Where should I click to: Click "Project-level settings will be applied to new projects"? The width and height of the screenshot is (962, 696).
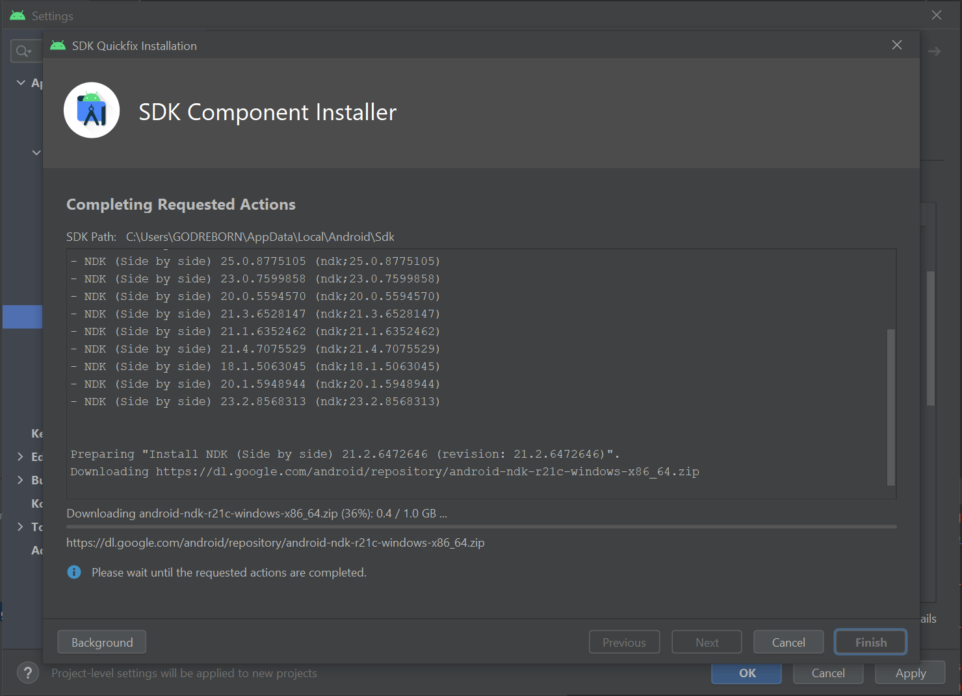tap(185, 673)
